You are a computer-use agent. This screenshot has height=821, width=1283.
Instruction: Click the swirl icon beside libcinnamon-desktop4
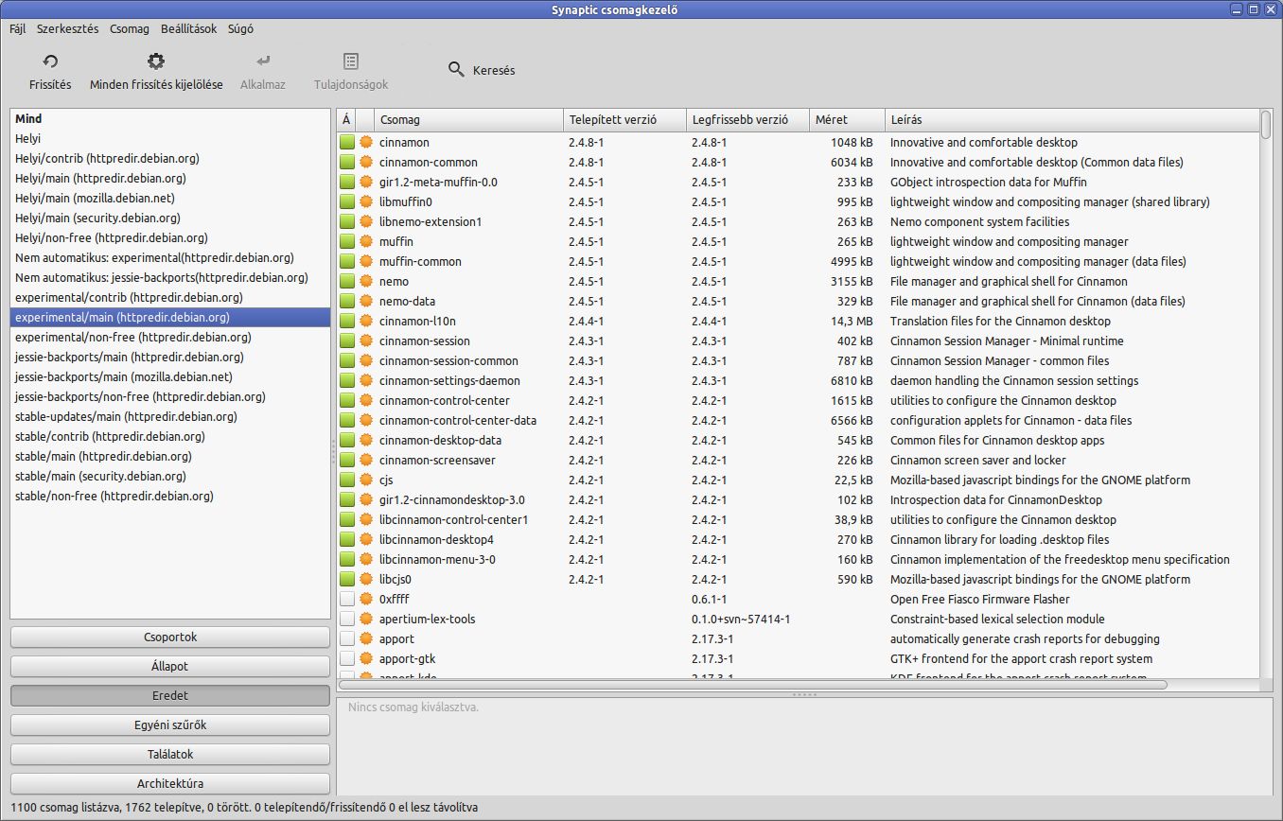366,539
